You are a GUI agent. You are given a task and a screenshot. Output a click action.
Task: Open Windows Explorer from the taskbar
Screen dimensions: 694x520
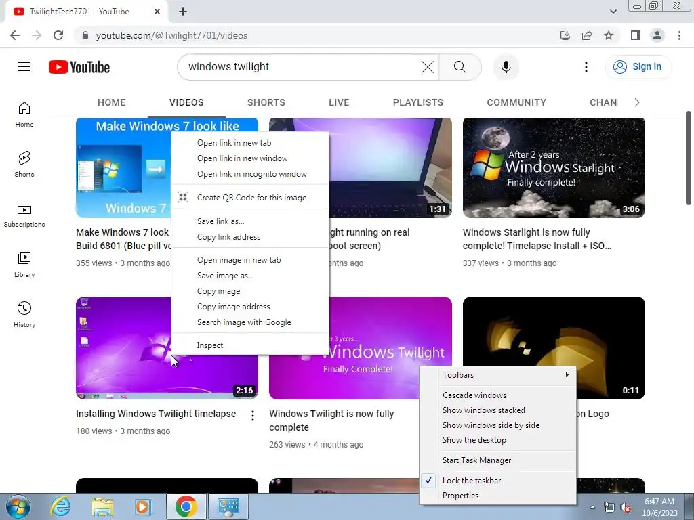point(102,506)
